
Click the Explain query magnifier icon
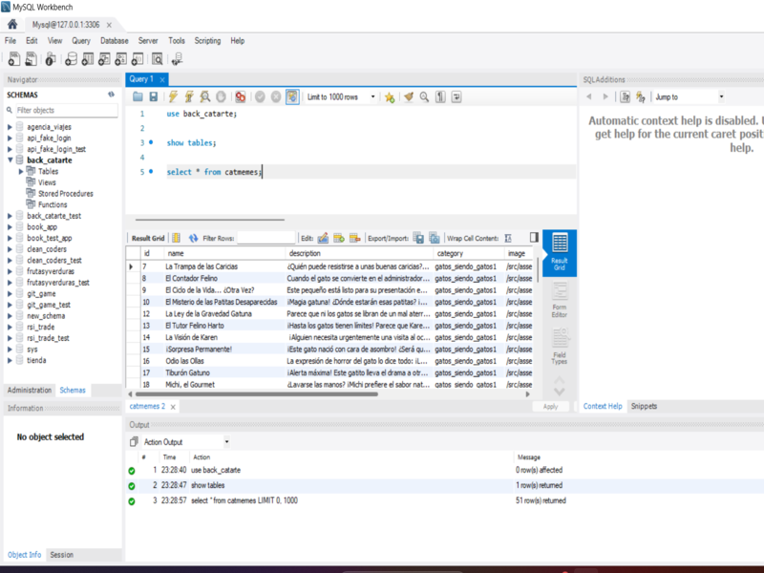point(205,97)
